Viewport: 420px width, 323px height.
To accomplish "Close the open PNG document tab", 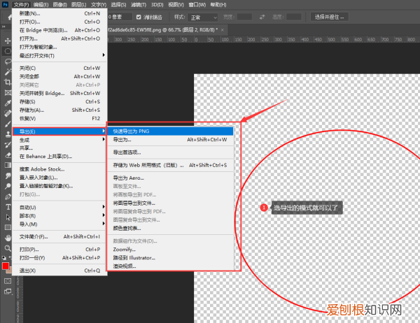I will pos(223,30).
